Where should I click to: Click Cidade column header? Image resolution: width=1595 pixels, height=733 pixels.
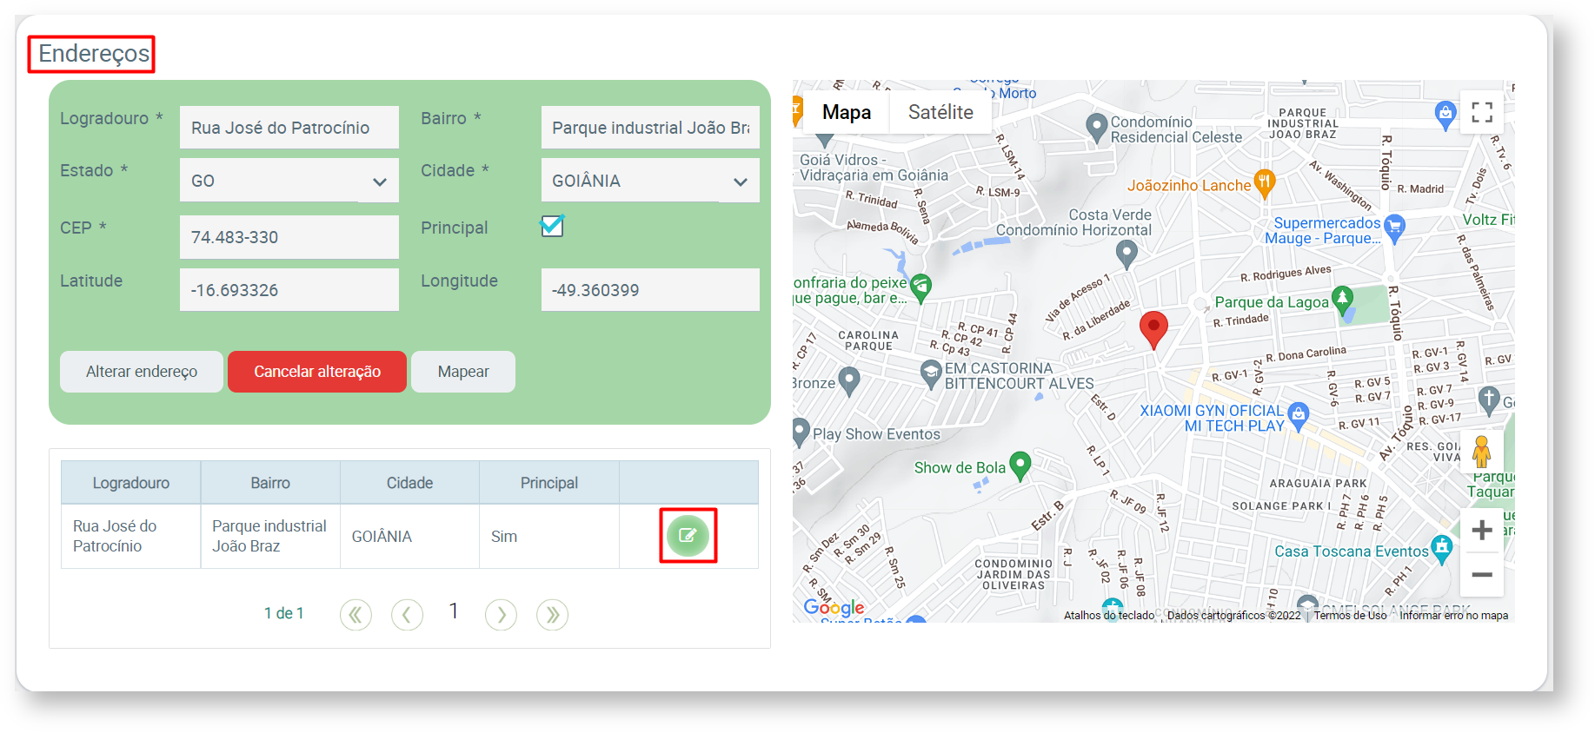[409, 483]
